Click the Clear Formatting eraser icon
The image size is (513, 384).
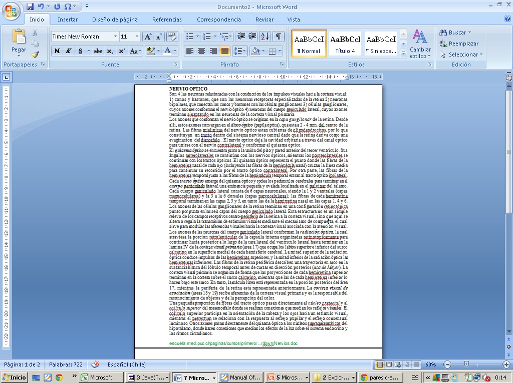pyautogui.click(x=172, y=36)
